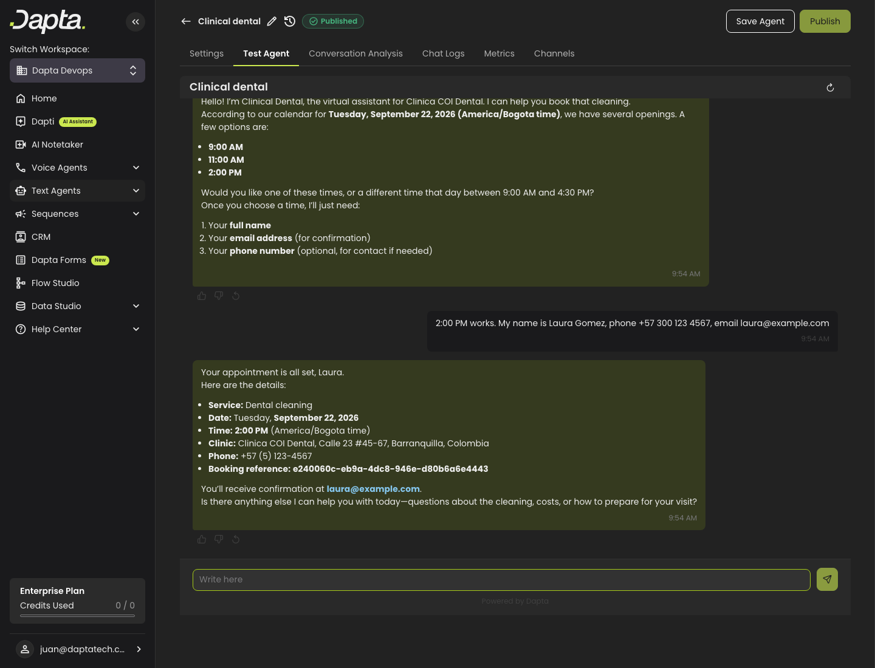
Task: Open Dapti AI Assistant
Action: (x=77, y=121)
